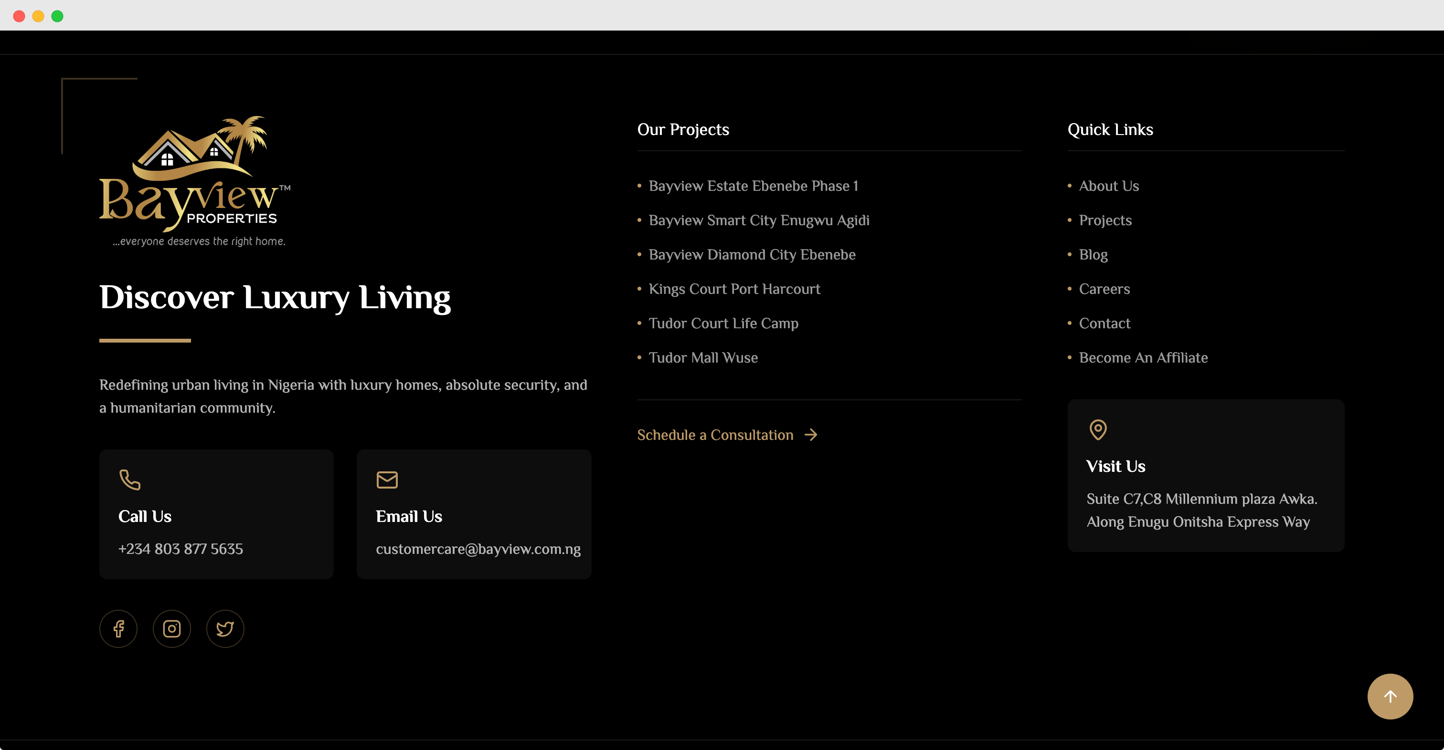This screenshot has height=750, width=1444.
Task: Open the Contact page from Quick Links
Action: [1104, 323]
